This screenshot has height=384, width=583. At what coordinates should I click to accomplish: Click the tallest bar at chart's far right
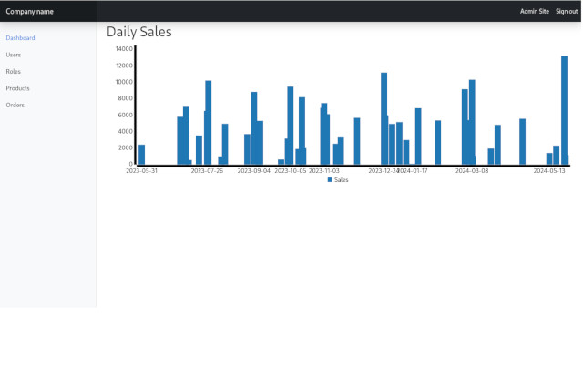[564, 109]
